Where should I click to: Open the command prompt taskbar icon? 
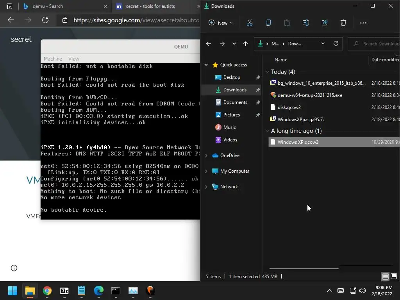[116, 291]
